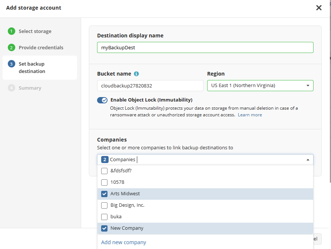
Task: Click Add new company link
Action: pos(124,242)
